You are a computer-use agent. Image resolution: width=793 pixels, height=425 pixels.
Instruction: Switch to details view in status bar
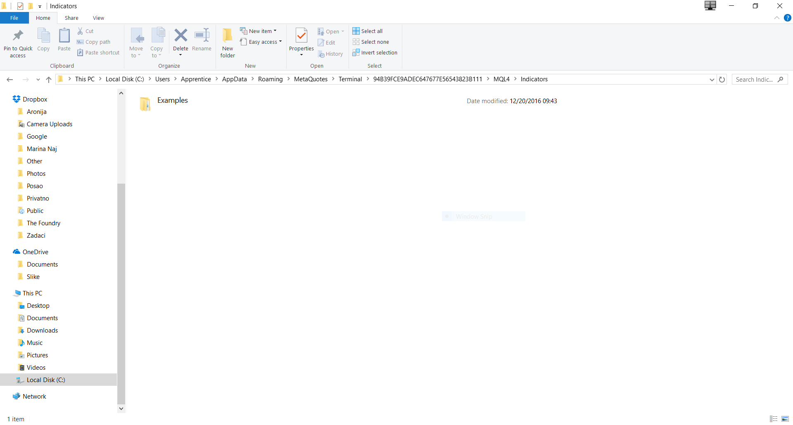(x=774, y=419)
